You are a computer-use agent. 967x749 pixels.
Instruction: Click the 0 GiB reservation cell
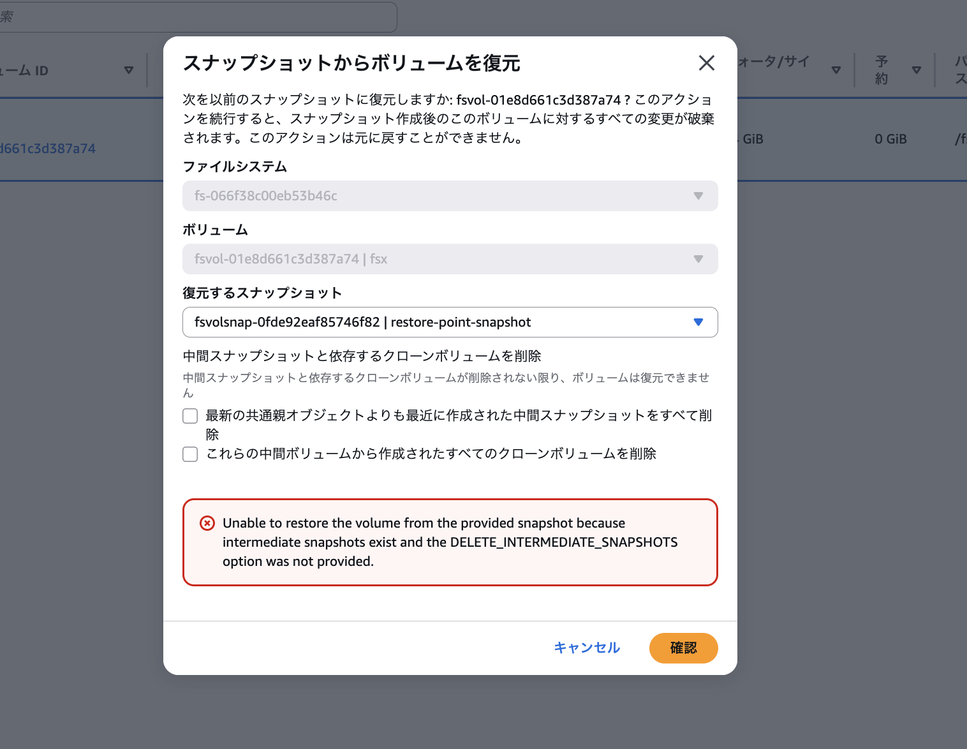tap(890, 139)
